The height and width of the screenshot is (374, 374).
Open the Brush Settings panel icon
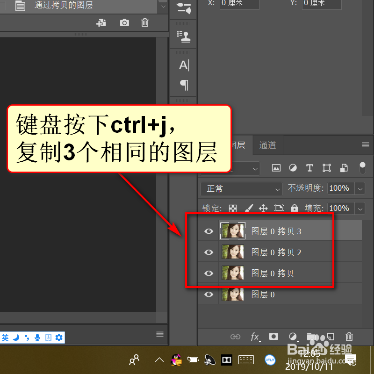(184, 8)
